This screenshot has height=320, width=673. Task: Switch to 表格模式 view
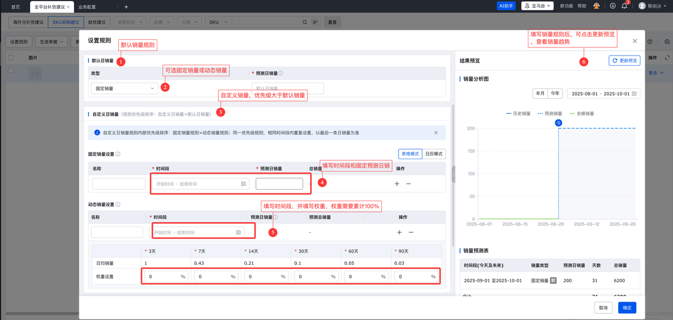(x=410, y=154)
